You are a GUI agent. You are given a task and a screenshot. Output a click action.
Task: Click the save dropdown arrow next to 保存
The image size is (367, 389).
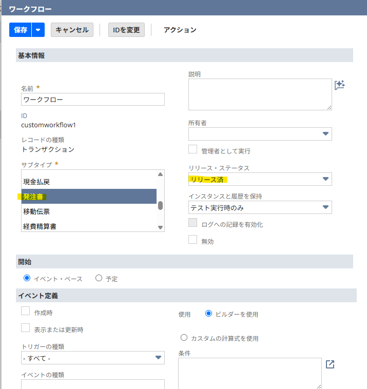click(x=38, y=30)
